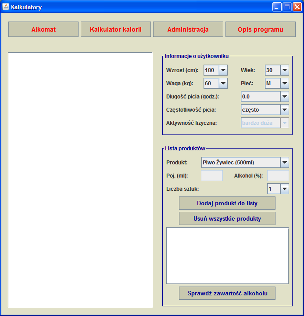Click the added products list box
The image size is (304, 316).
point(227,255)
